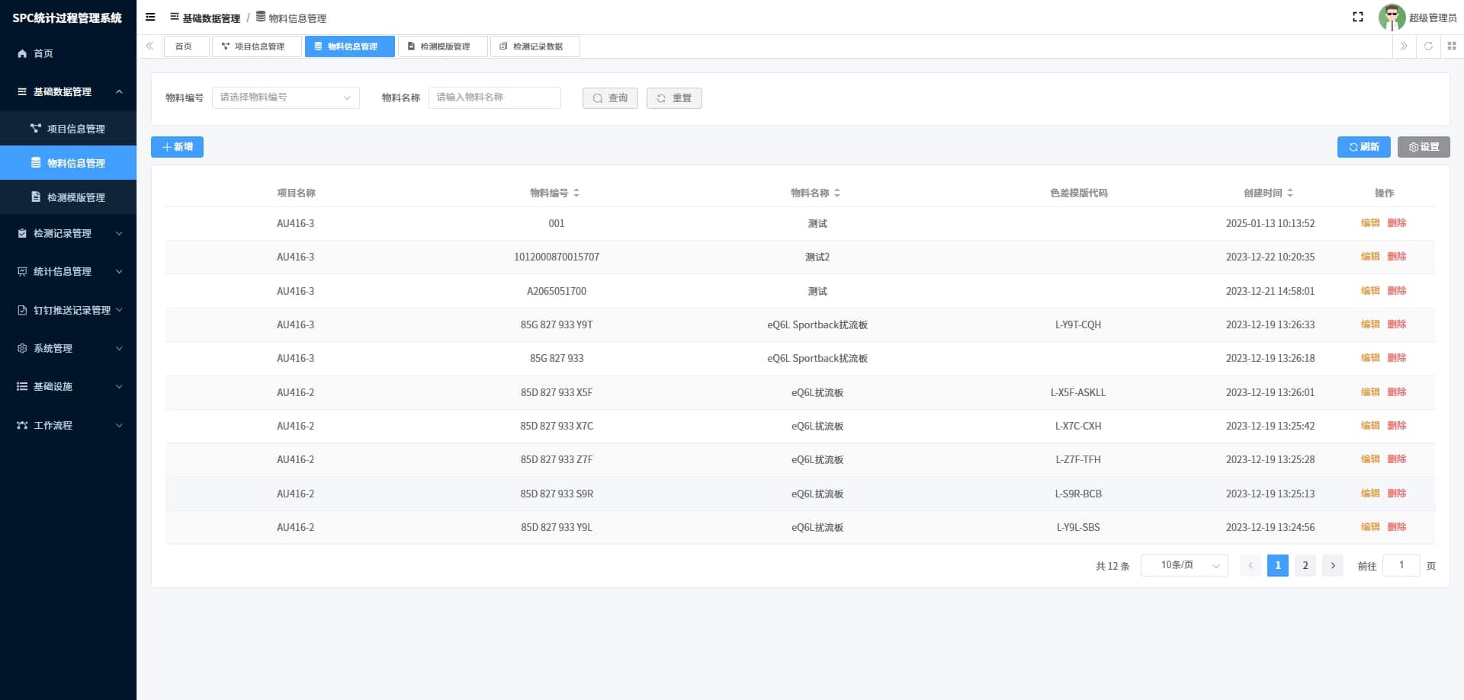Select page 1 in pagination

click(x=1278, y=565)
